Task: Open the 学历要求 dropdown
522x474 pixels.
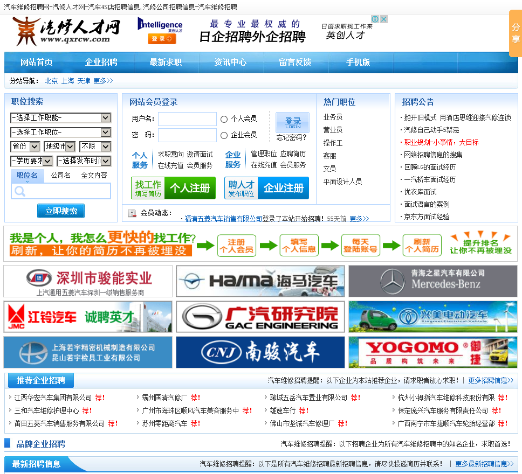Action: pos(32,161)
